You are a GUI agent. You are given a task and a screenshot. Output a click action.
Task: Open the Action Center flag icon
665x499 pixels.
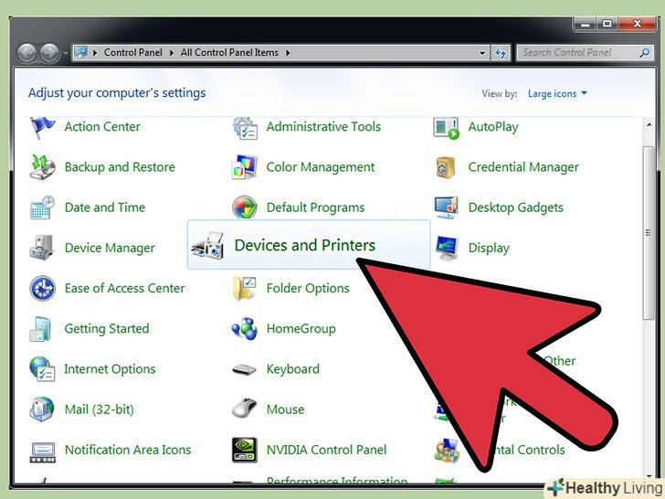tap(42, 127)
